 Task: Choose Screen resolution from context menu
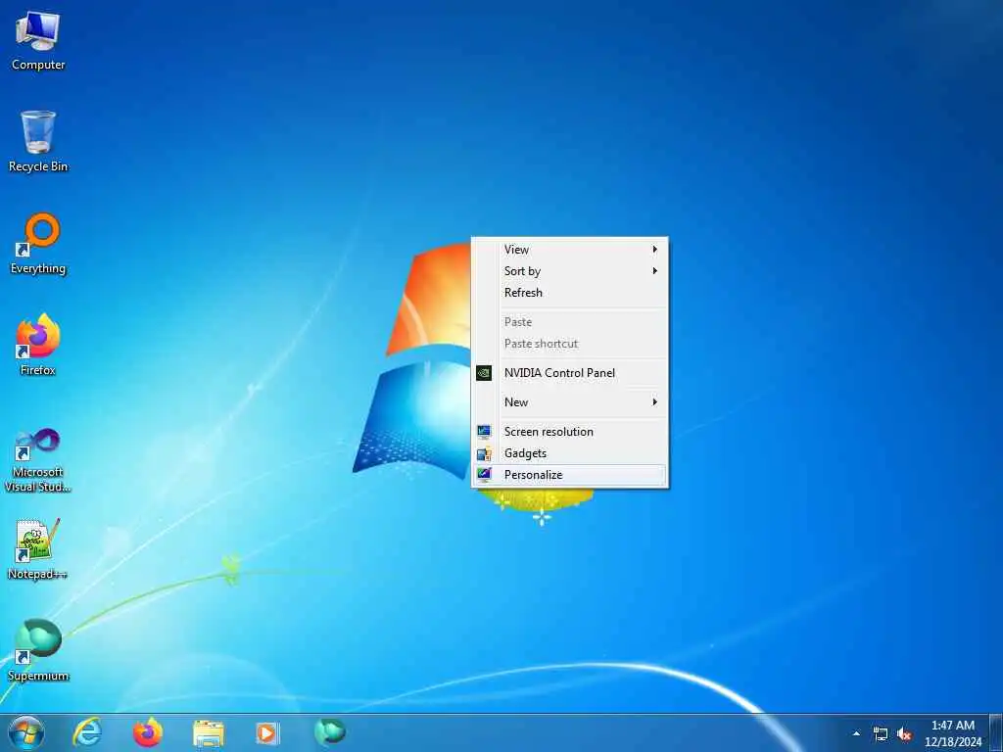pos(569,432)
